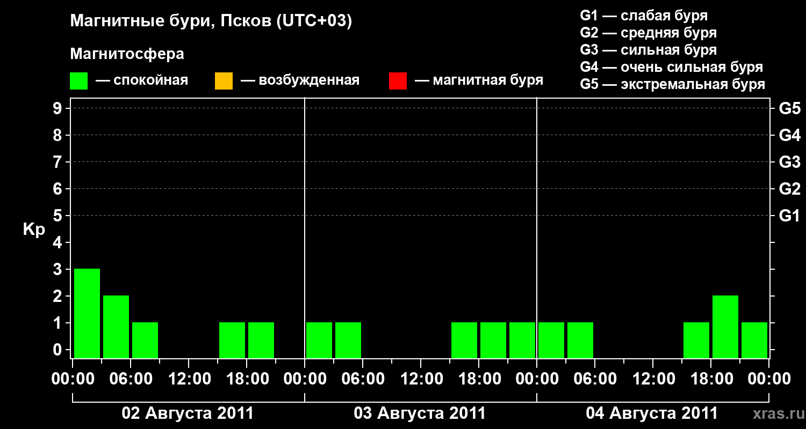806x429 pixels.
Task: Select the 'G1 — слабая буря' line
Action: 644,16
